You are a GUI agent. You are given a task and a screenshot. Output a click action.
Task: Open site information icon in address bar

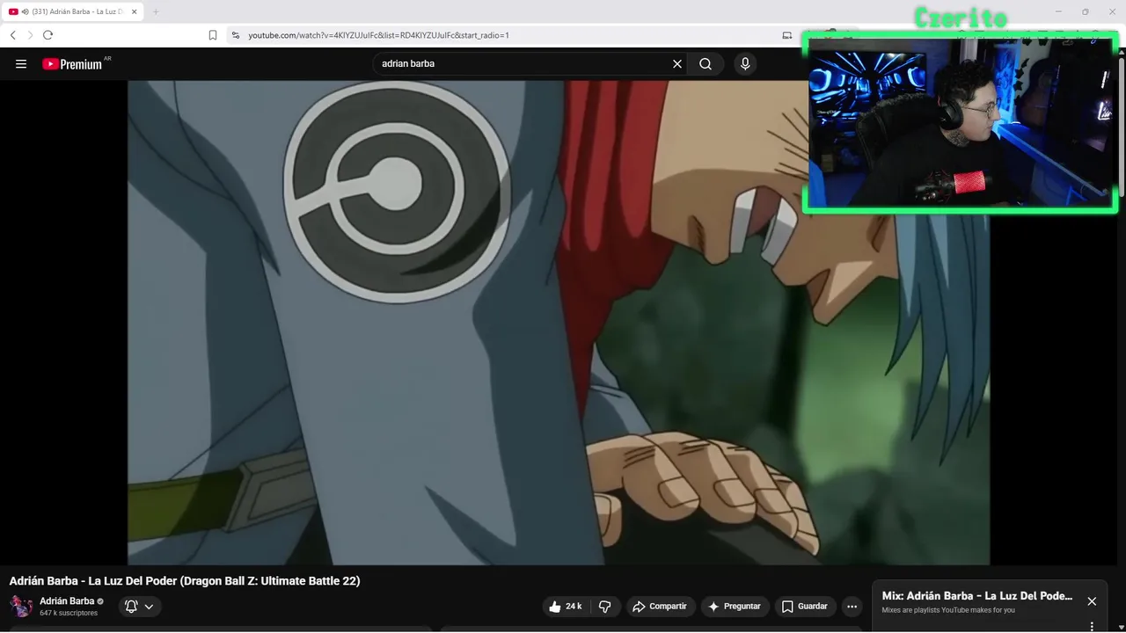pos(235,35)
